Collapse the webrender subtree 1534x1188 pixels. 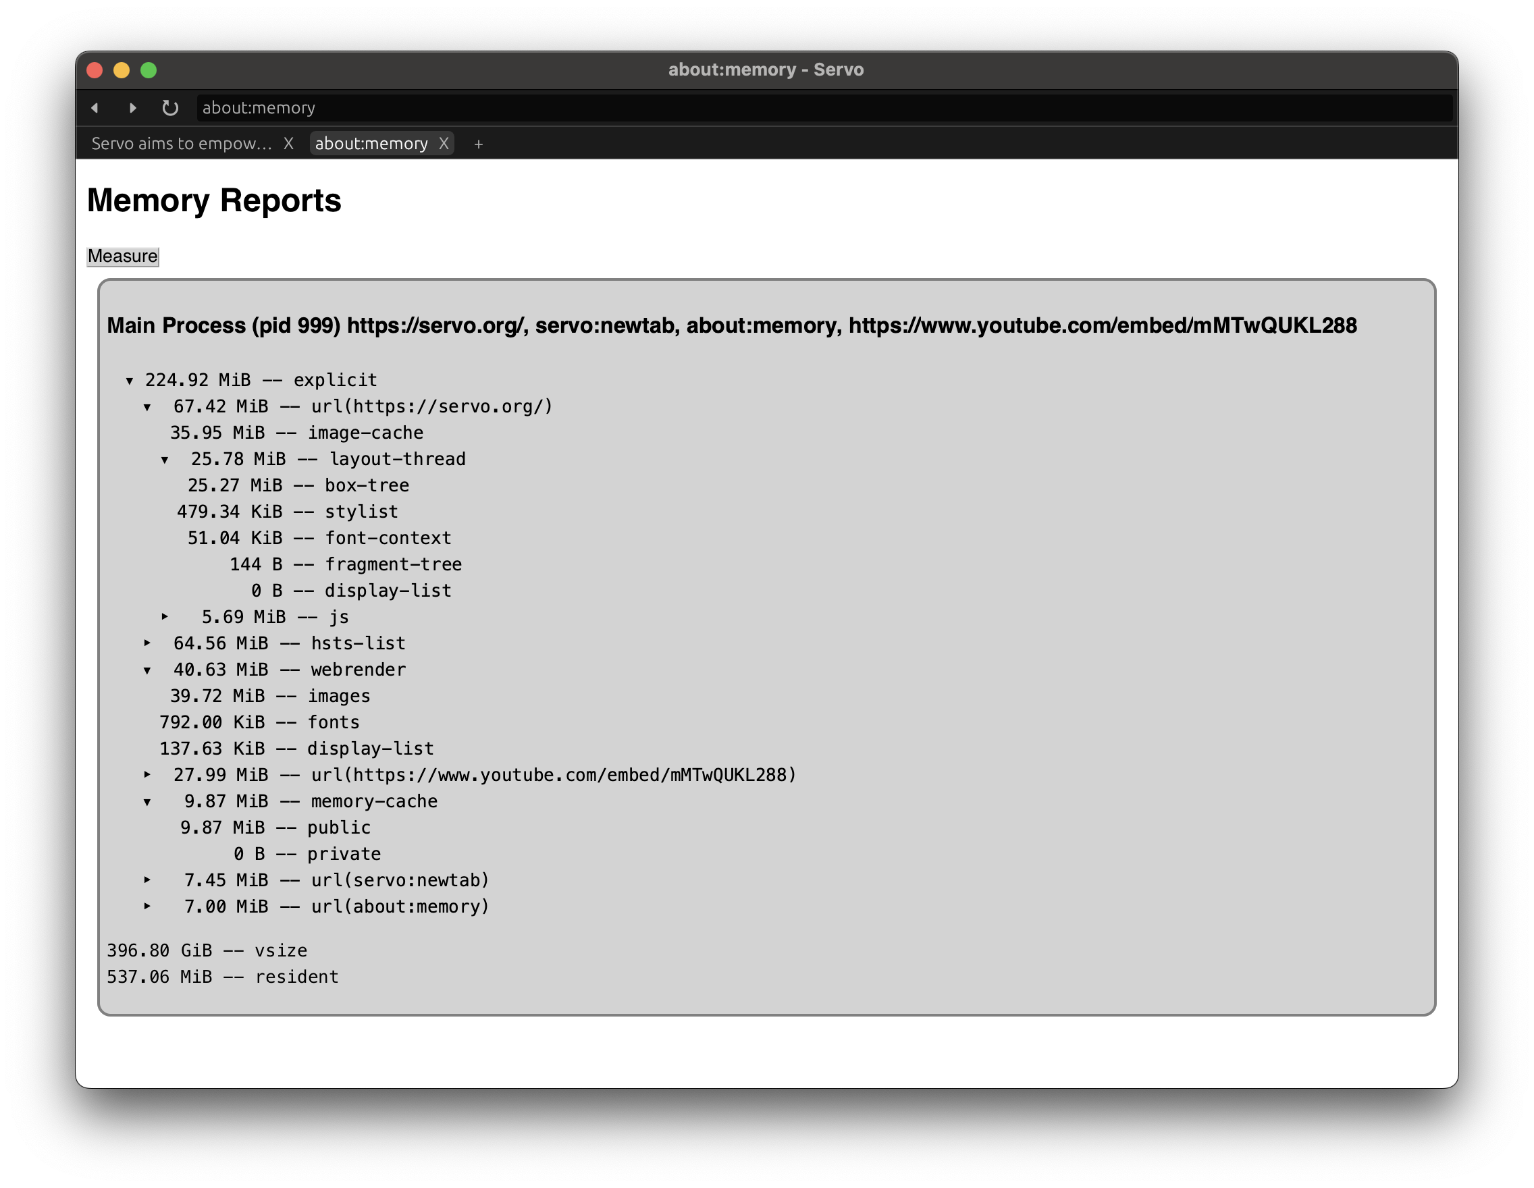click(147, 669)
